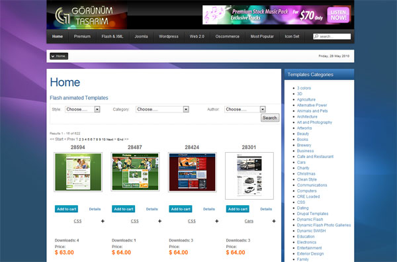This screenshot has width=397, height=262.
Task: Click plus icon under template 28301
Action: [x=274, y=221]
